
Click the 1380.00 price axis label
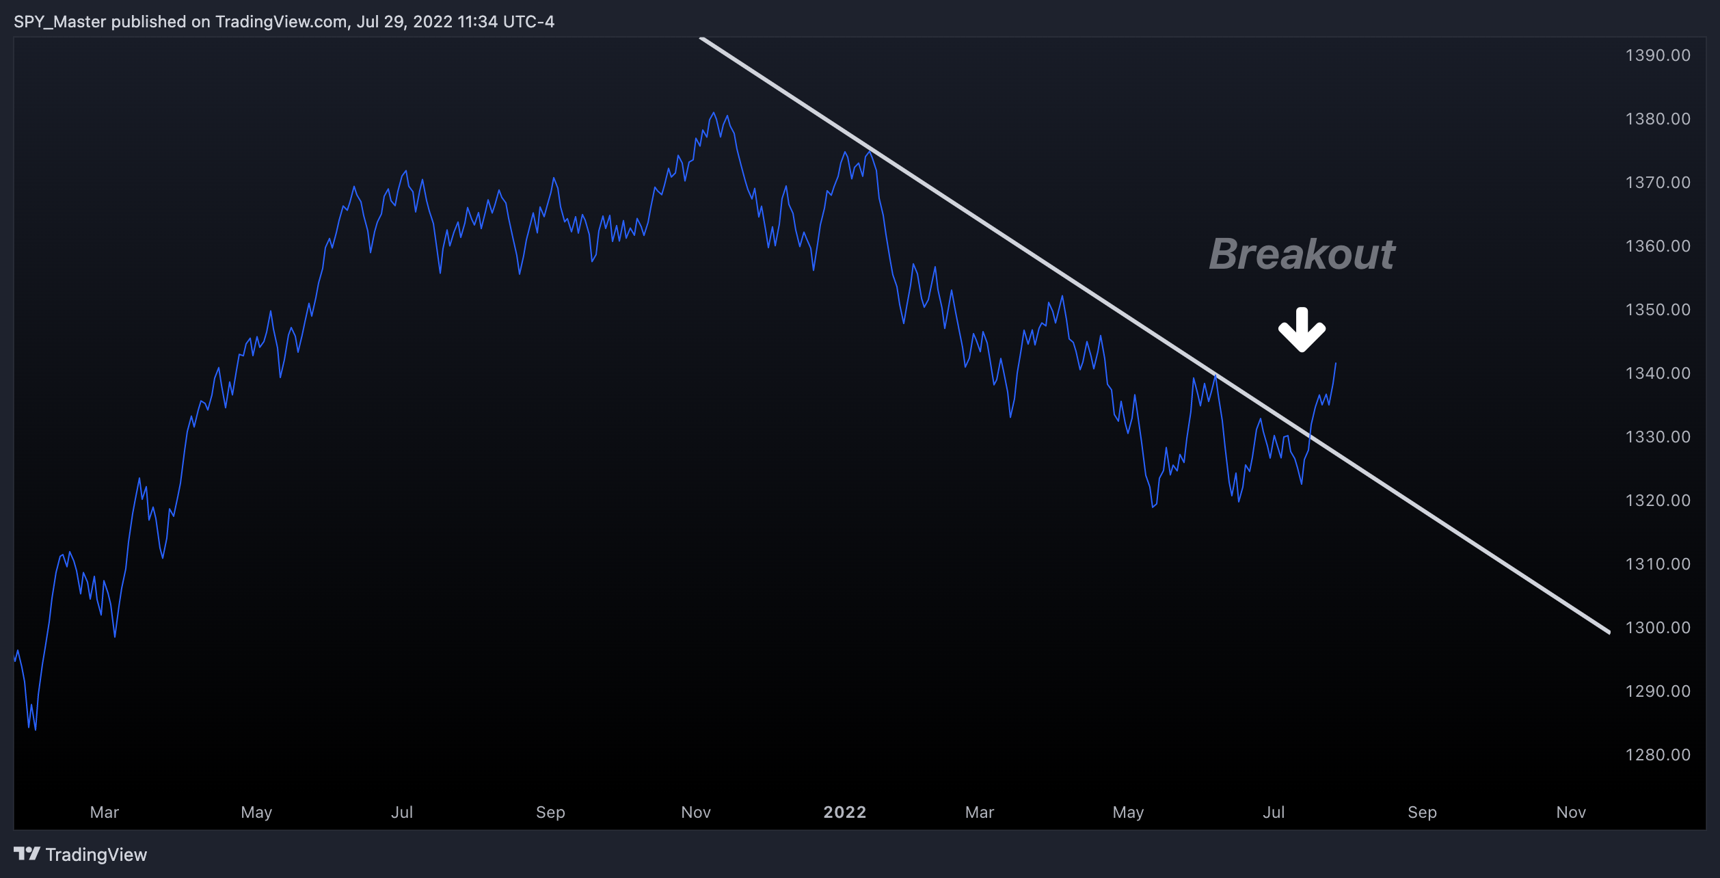tap(1658, 119)
